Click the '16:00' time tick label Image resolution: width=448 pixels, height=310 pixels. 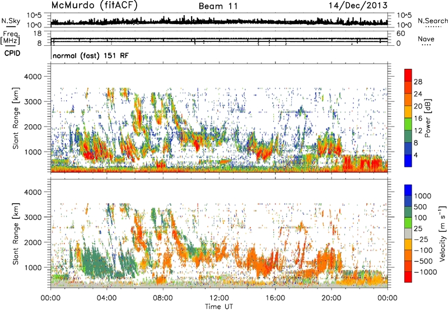point(275,298)
